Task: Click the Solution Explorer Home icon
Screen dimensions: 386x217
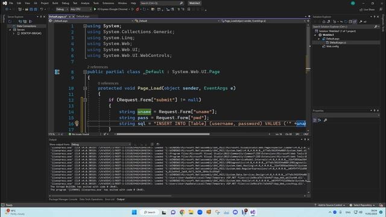Action: coord(324,22)
